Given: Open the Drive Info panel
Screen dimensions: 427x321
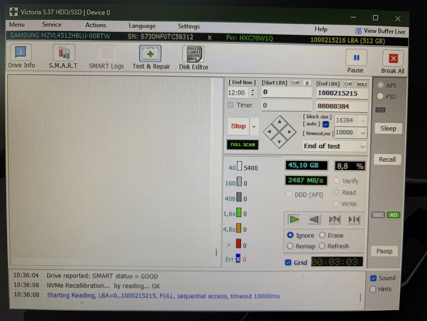Looking at the screenshot, I should pos(21,56).
